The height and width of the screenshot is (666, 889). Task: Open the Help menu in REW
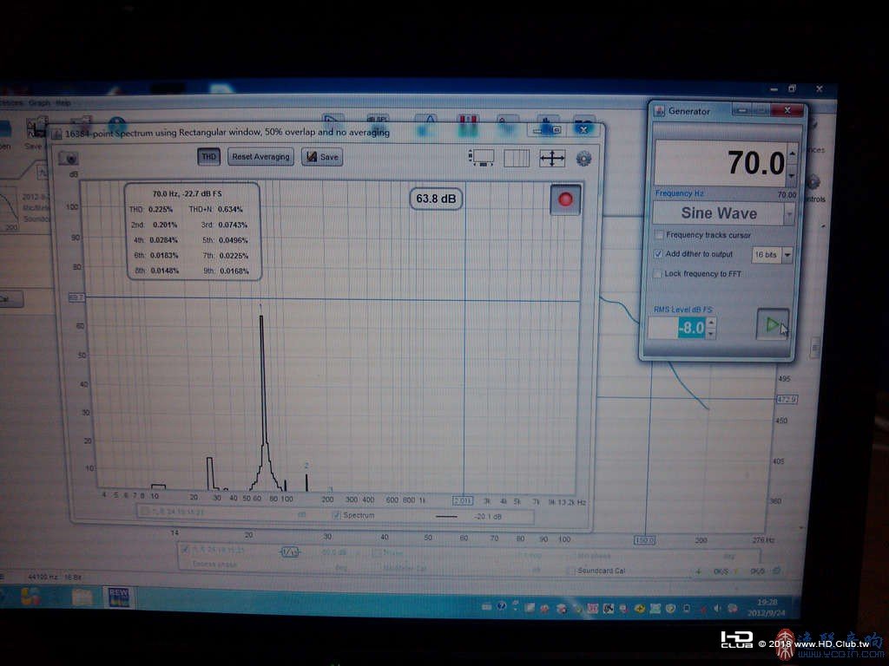pos(63,103)
